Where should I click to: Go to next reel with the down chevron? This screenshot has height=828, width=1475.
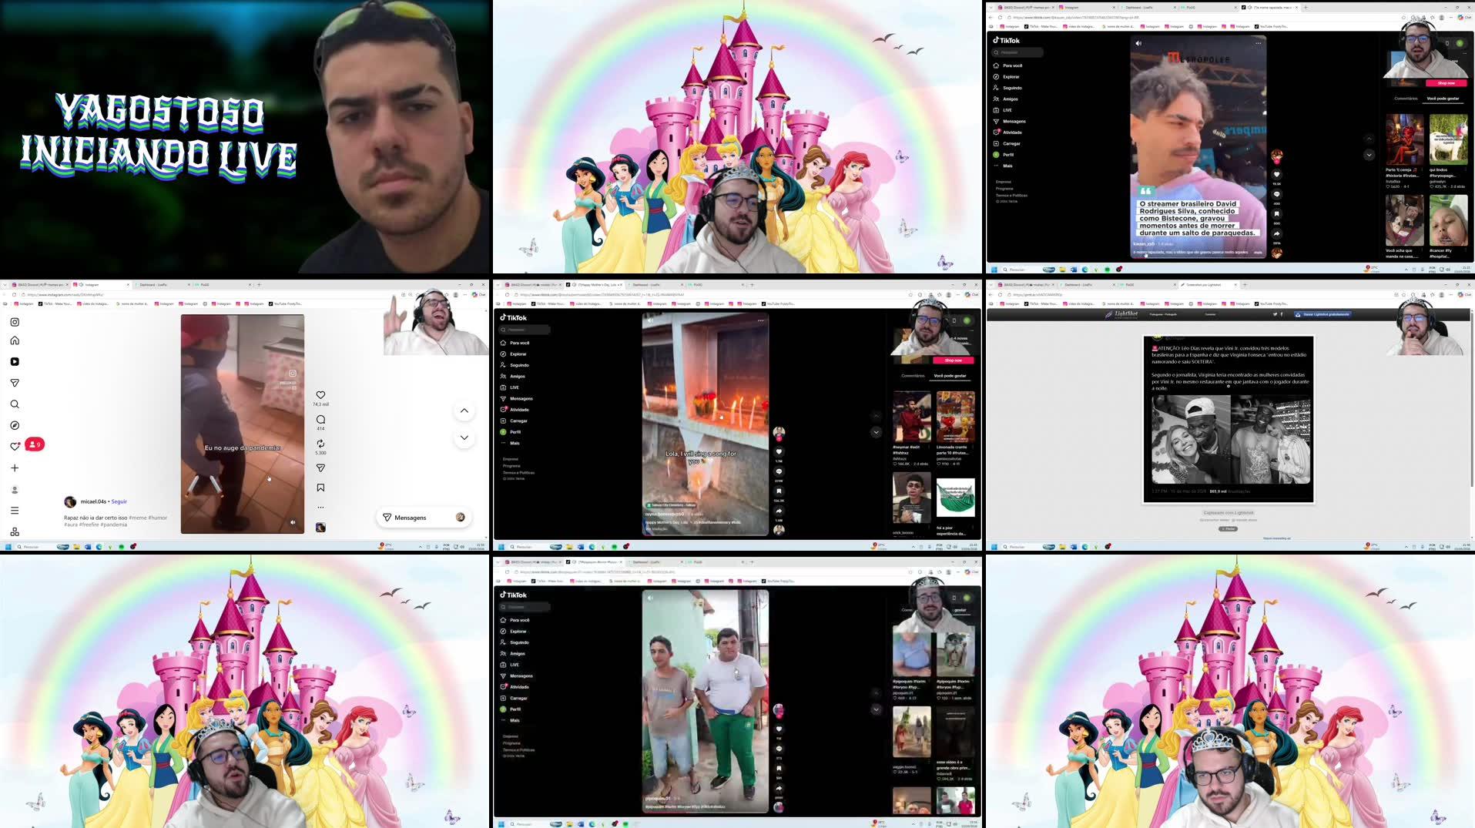click(x=464, y=437)
